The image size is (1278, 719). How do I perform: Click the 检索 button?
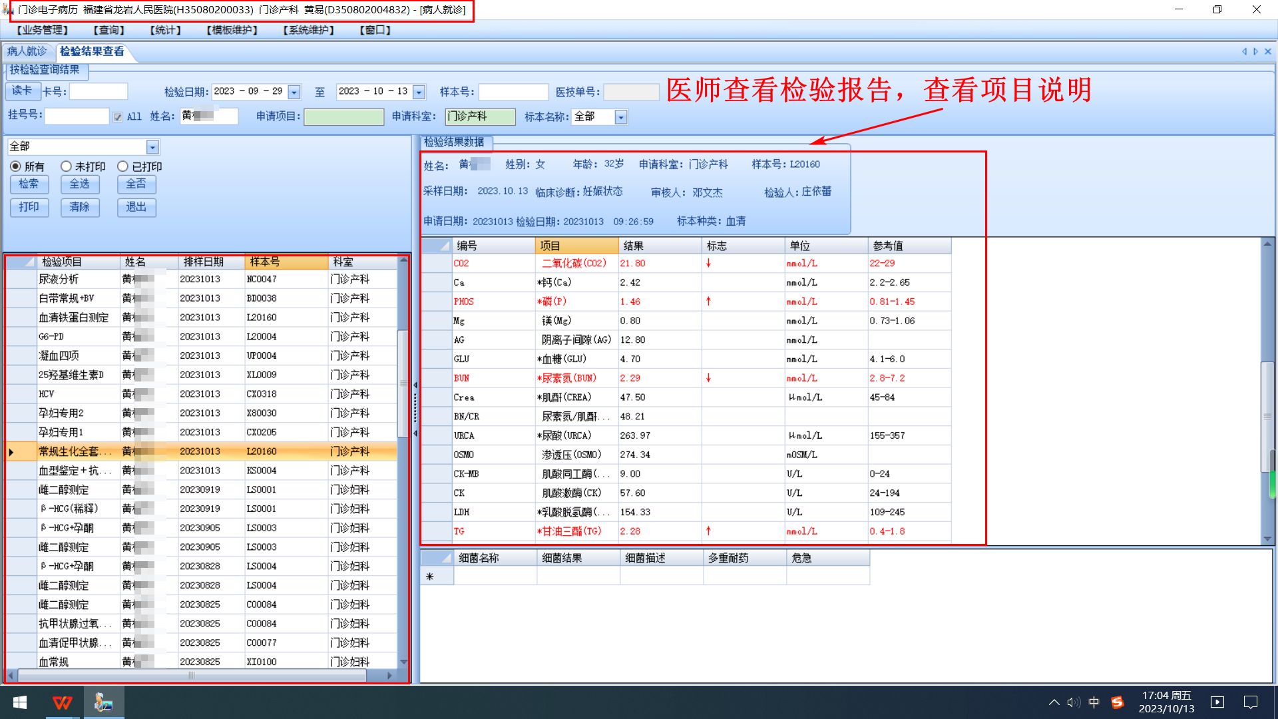(x=29, y=184)
